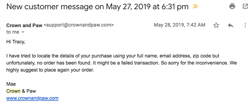Click the 'Hi Tracy,' greeting line
Viewport: 251px width, 103px height.
[x=16, y=42]
